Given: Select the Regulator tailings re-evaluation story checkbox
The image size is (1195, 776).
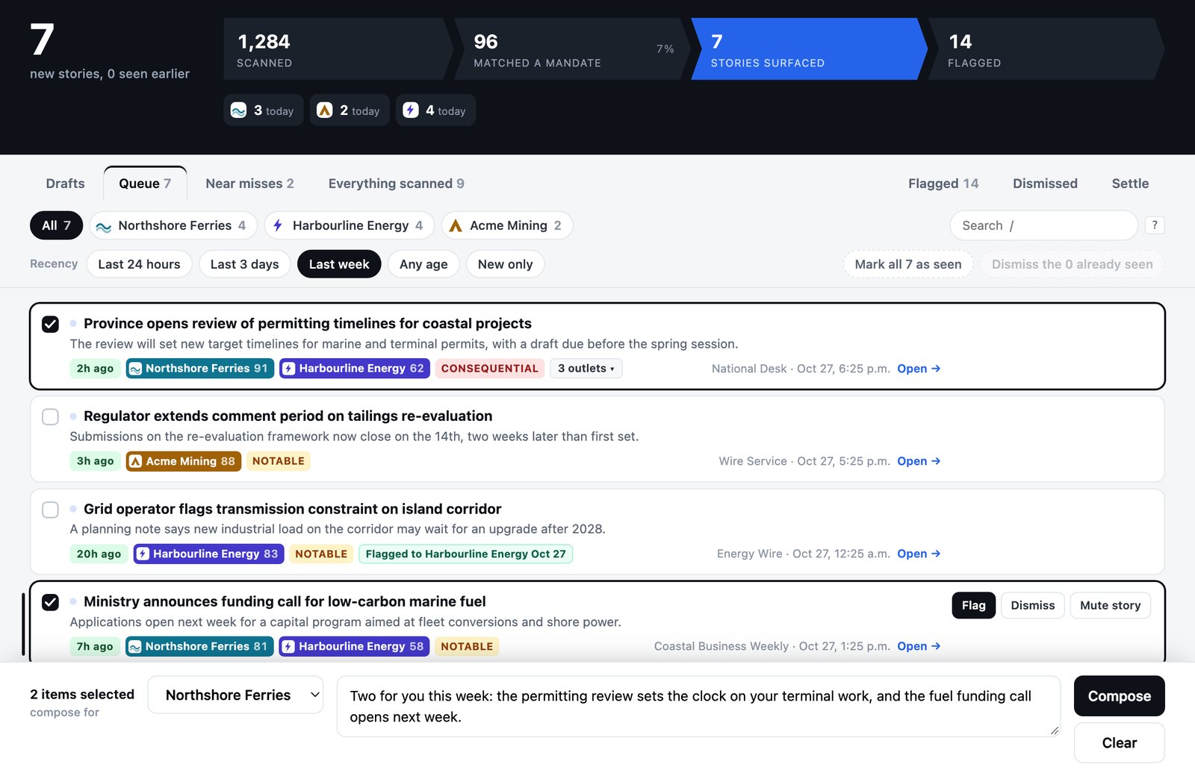Looking at the screenshot, I should pyautogui.click(x=50, y=416).
